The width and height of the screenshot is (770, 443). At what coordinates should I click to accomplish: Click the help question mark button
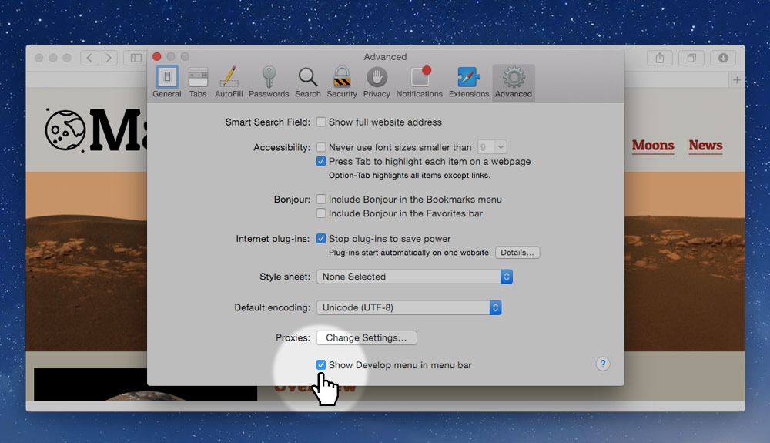point(603,364)
